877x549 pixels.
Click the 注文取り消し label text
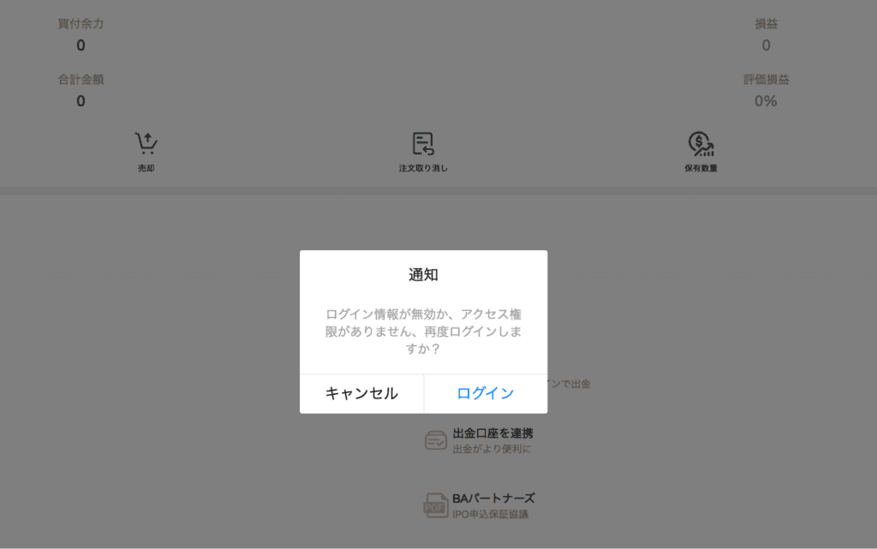[x=423, y=168]
